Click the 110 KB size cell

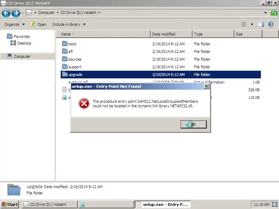tap(254, 98)
